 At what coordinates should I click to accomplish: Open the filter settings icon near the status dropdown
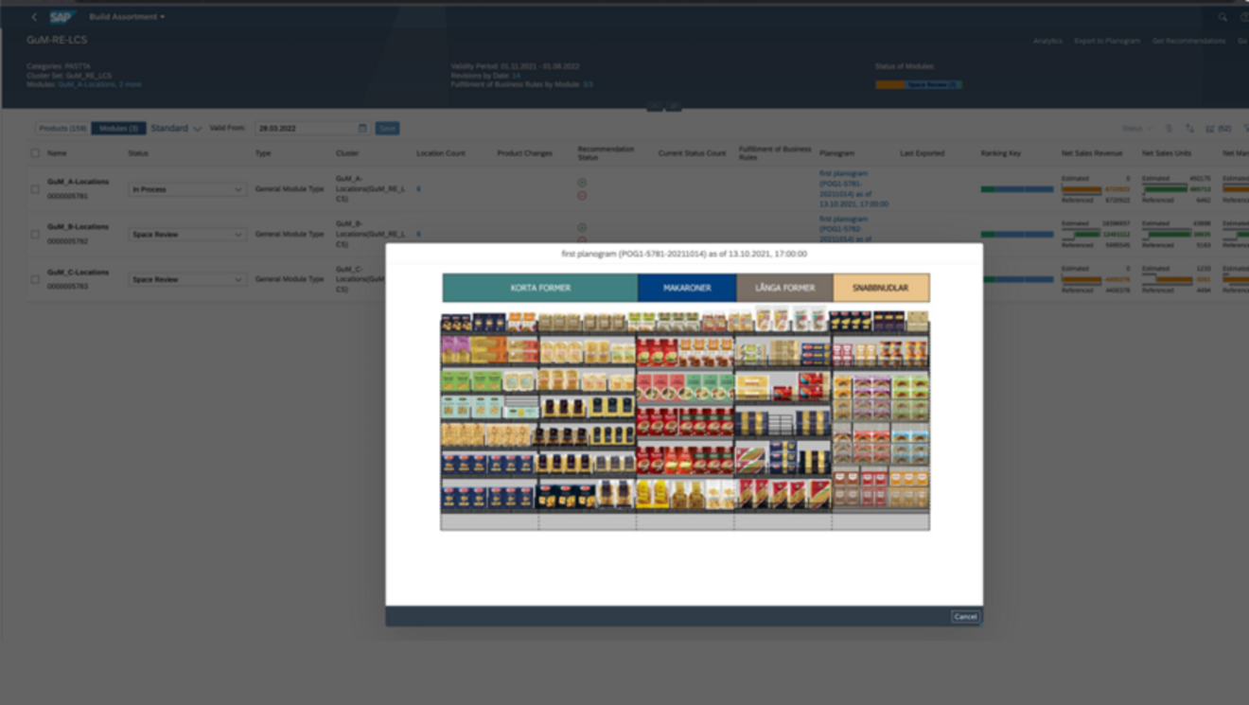click(x=1170, y=129)
